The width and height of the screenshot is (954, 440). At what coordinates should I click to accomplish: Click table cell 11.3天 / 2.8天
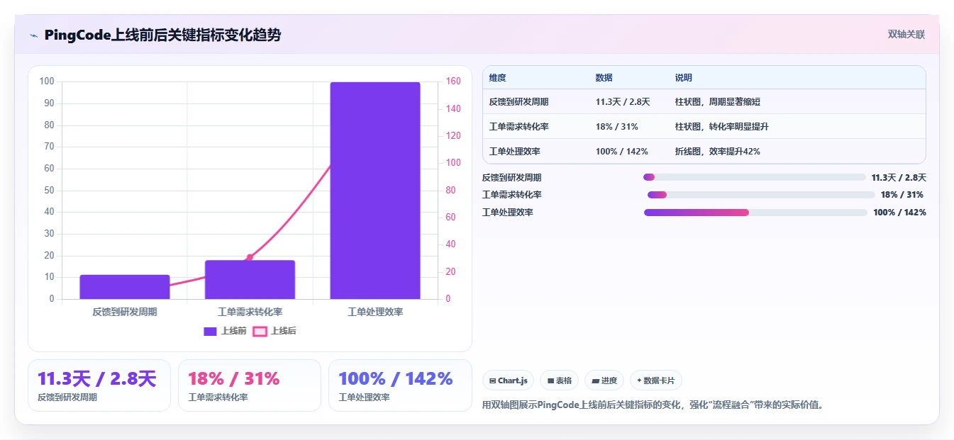coord(623,102)
